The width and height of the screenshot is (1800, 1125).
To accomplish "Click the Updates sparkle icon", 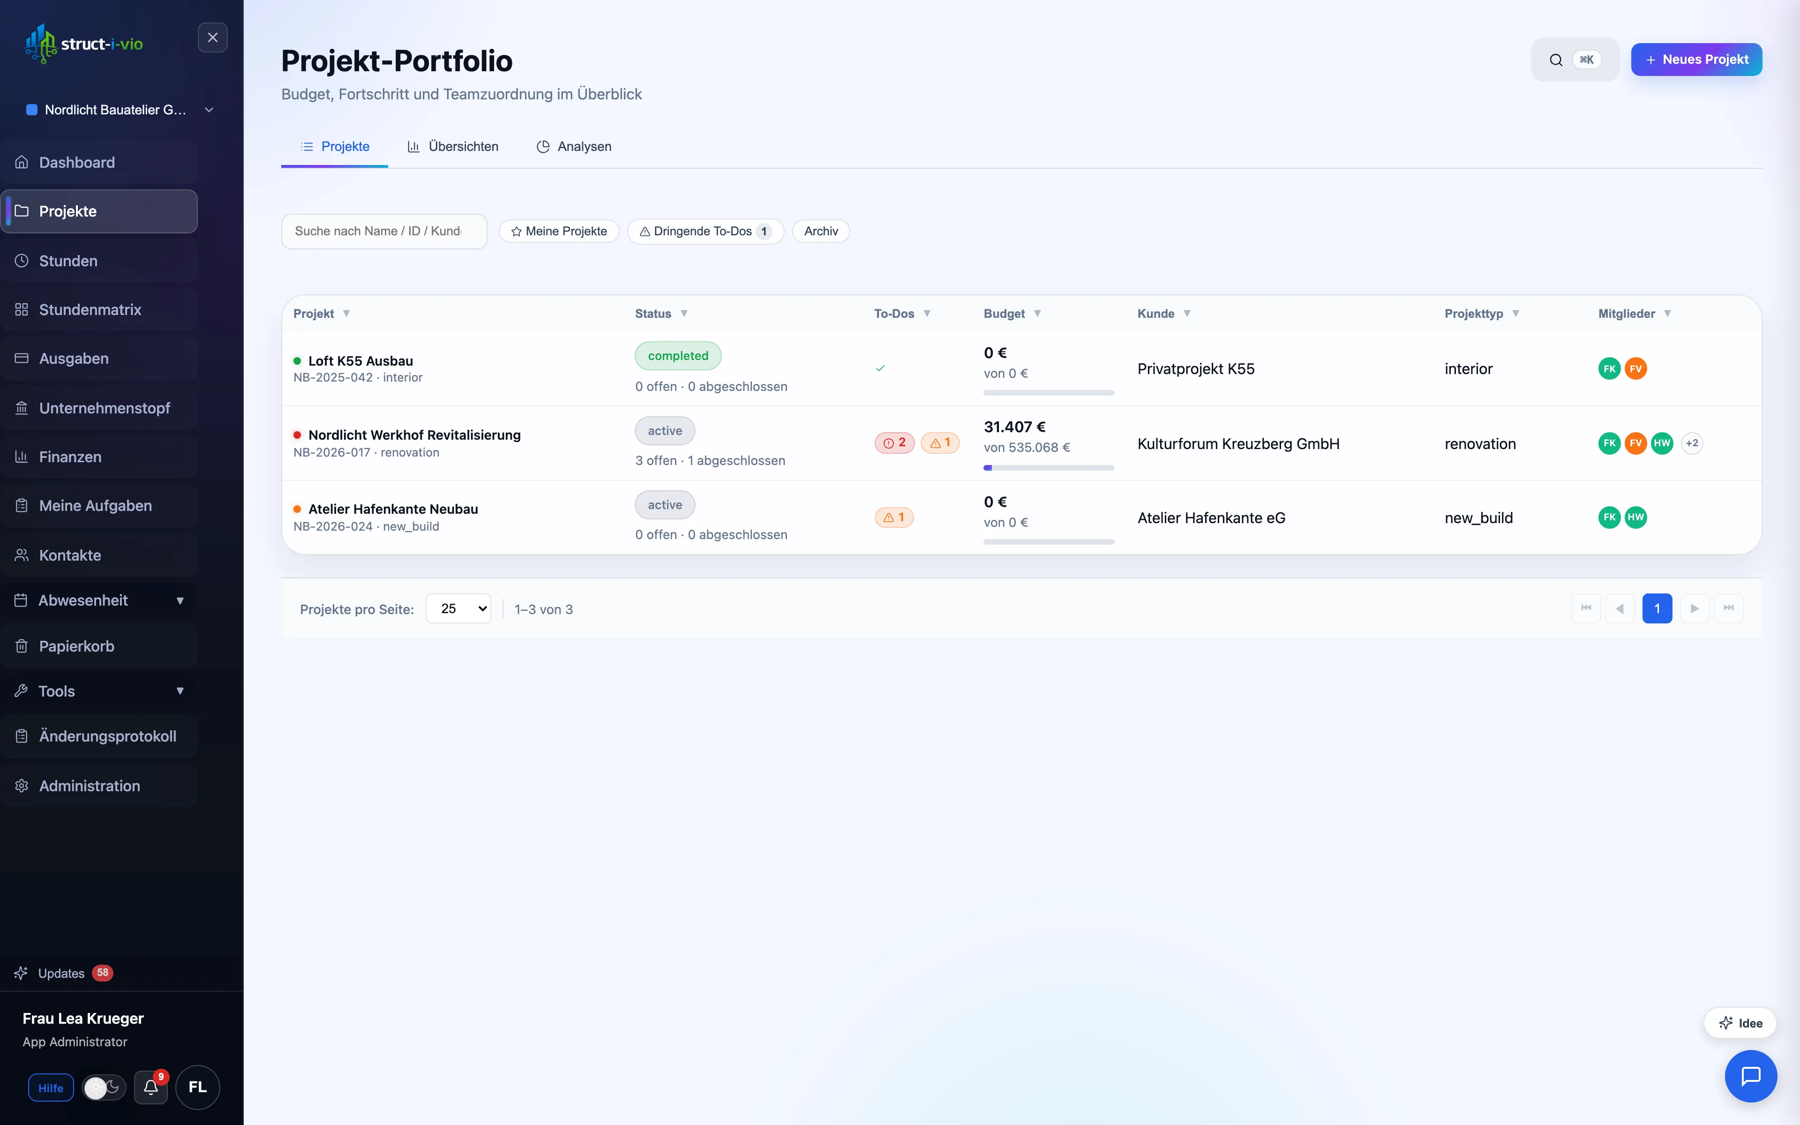I will (x=21, y=973).
